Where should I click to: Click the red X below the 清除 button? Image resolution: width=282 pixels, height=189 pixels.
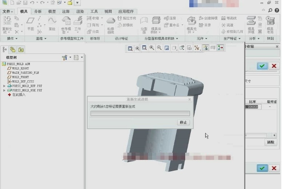click(x=274, y=168)
